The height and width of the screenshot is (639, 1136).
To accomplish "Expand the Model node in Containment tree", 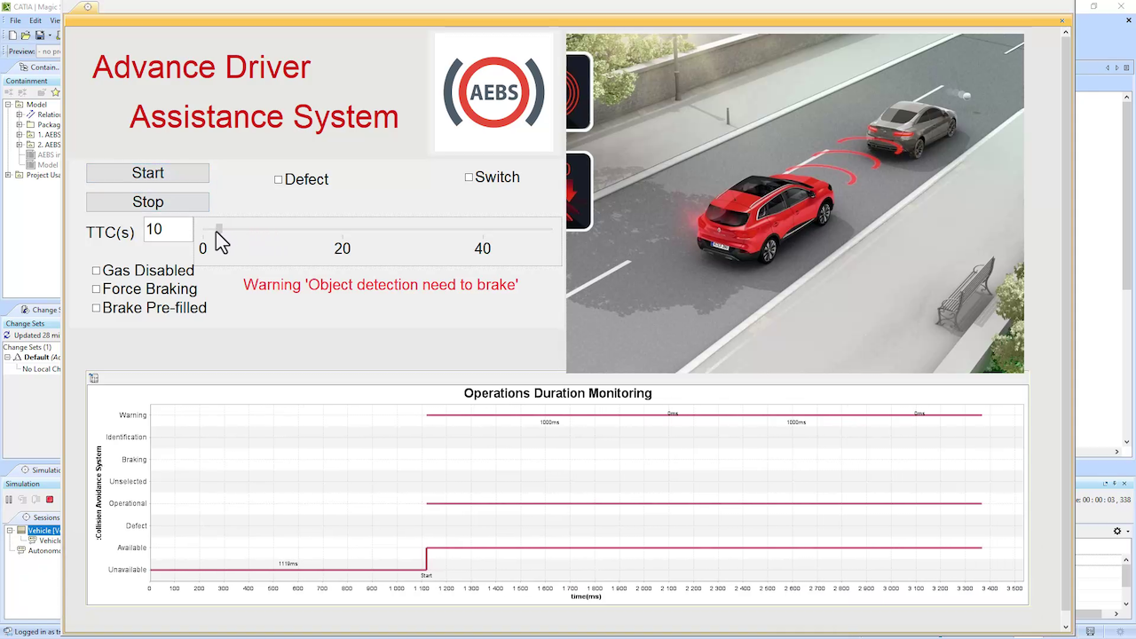I will (x=8, y=105).
